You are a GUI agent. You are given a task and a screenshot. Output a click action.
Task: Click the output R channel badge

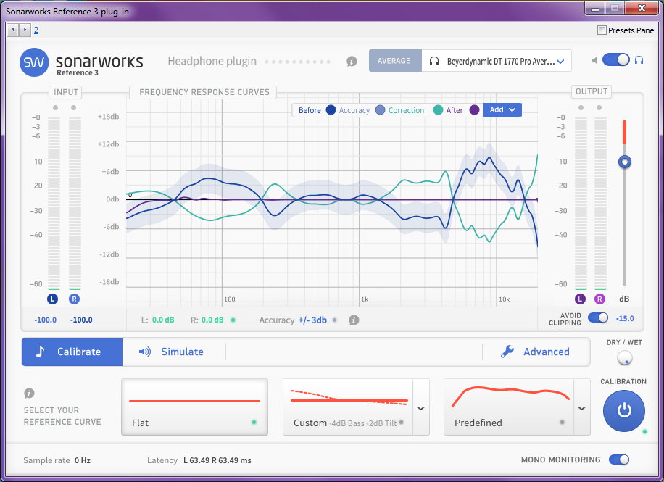click(599, 299)
